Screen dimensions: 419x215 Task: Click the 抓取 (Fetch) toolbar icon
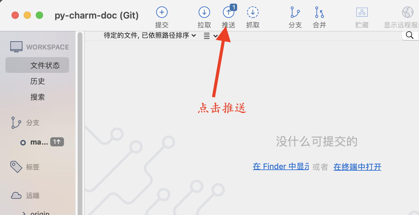coord(253,12)
